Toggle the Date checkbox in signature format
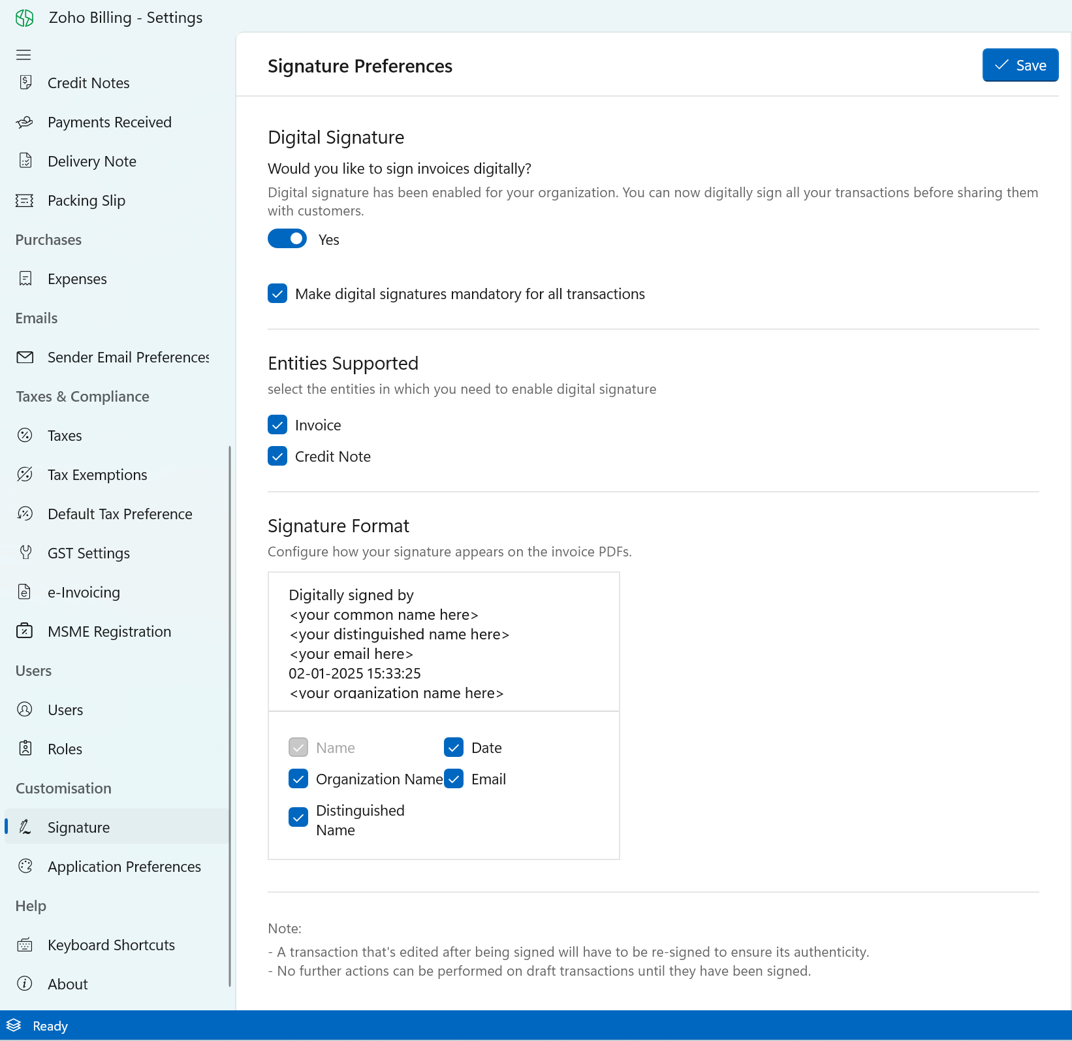Image resolution: width=1072 pixels, height=1041 pixels. click(454, 747)
